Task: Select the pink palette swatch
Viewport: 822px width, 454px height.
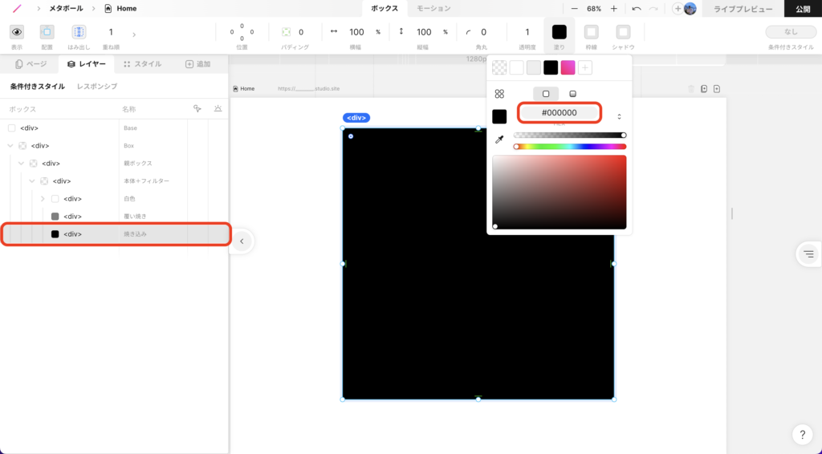Action: (x=568, y=67)
